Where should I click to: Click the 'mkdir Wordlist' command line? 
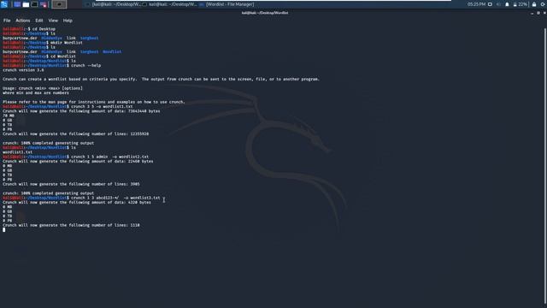[x=67, y=43]
